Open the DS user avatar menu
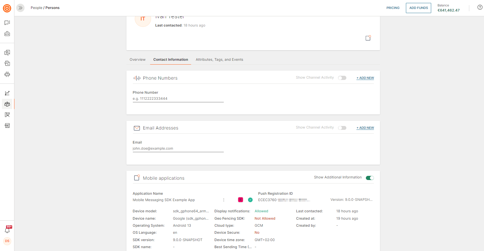Image resolution: width=484 pixels, height=251 pixels. 7,241
